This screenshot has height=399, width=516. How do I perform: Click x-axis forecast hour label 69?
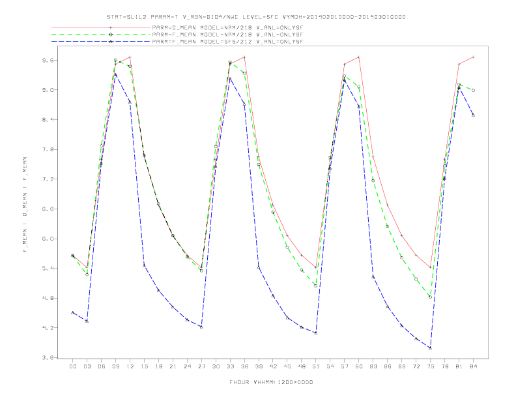(x=402, y=366)
